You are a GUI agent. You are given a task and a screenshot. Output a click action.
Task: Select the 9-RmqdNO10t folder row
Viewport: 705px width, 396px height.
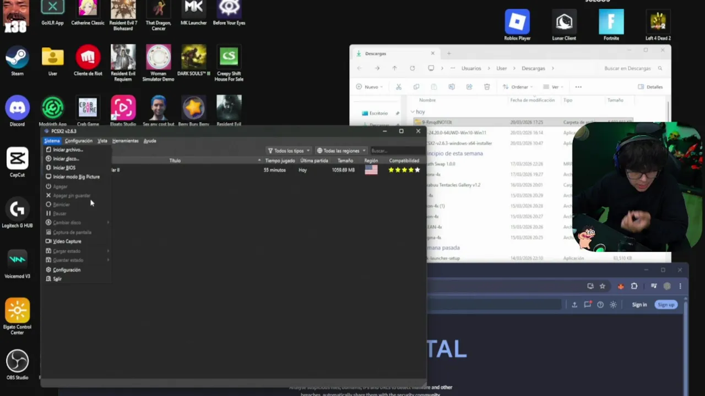(x=523, y=122)
